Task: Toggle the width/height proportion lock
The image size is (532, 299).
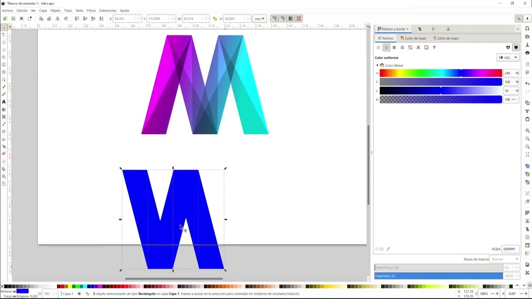Action: click(x=214, y=19)
